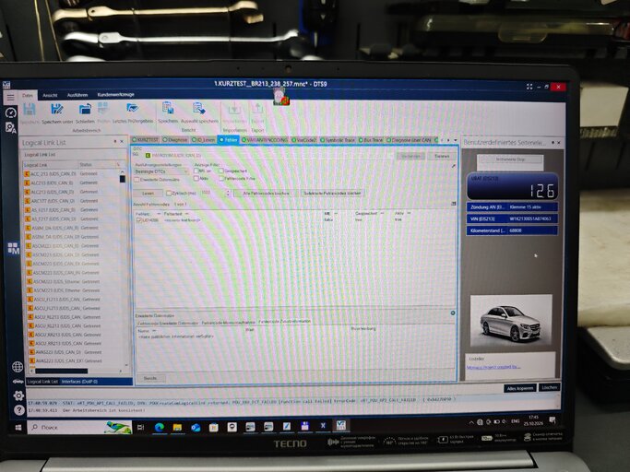Click Speichern unter ribbon icon
The height and width of the screenshot is (472, 630).
56,109
